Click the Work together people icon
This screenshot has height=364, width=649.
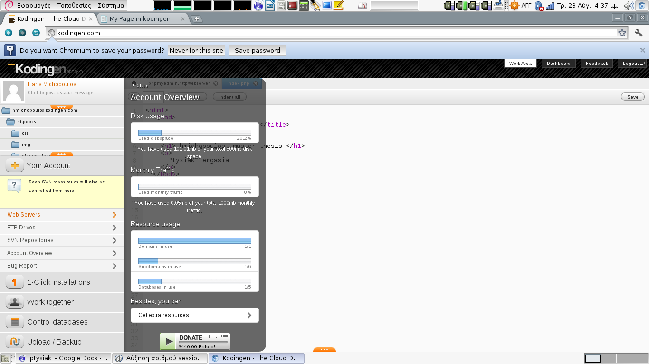(15, 302)
